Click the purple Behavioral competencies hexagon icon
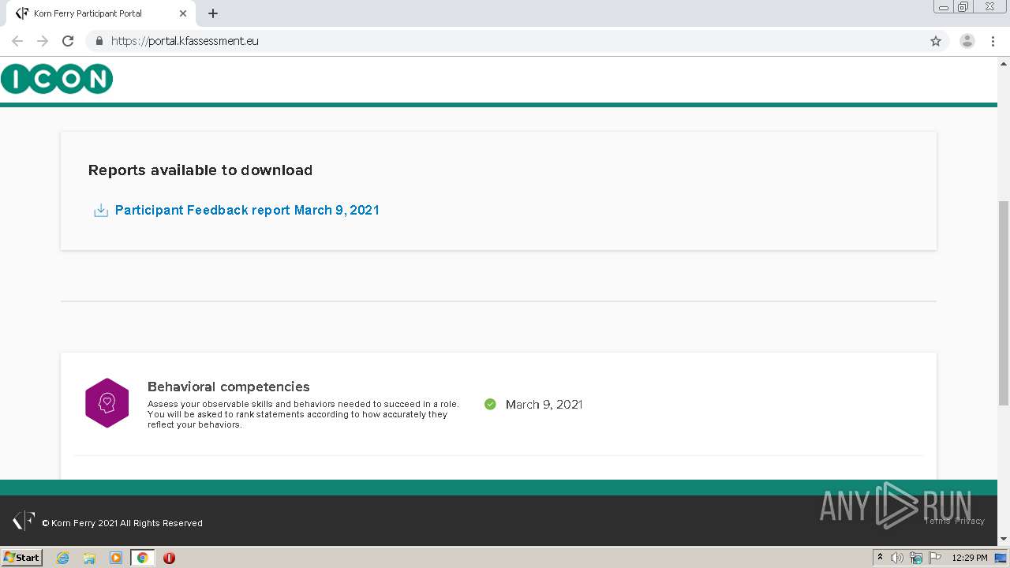 (107, 403)
